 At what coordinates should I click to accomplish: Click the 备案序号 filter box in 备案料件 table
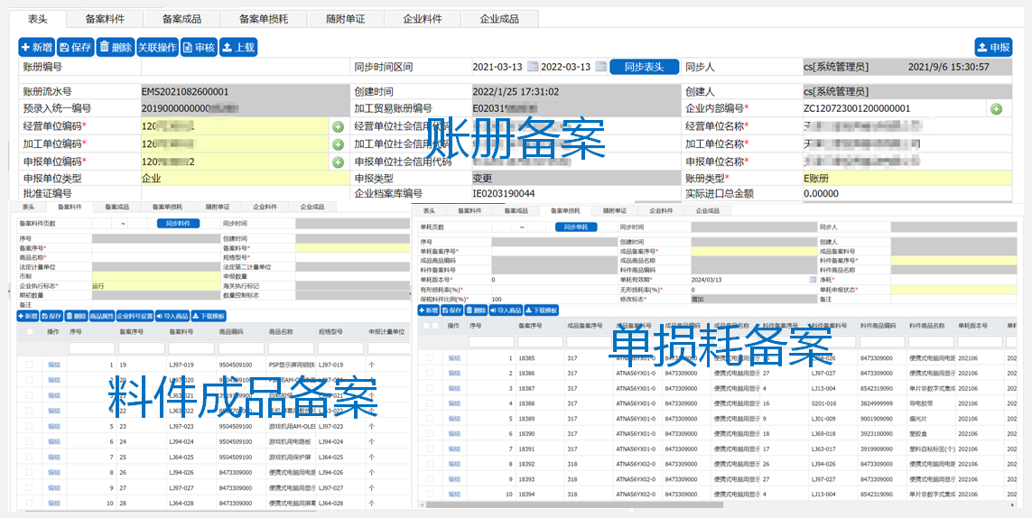(x=142, y=348)
